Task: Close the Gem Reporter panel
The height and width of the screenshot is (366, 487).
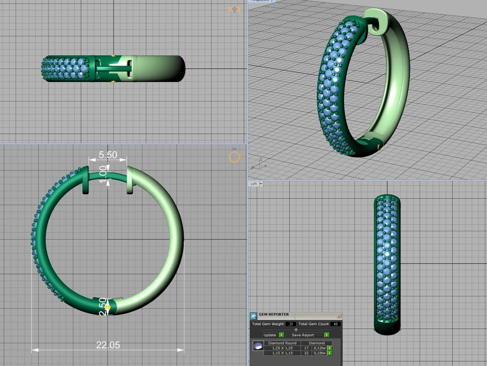Action: click(339, 316)
